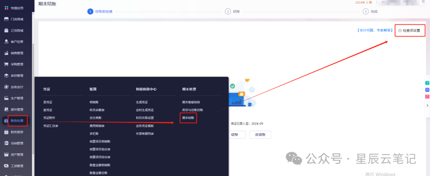Screen dimensions: 430x176
Task: Choose 定时生成凭证 menu entry
Action: 145,110
